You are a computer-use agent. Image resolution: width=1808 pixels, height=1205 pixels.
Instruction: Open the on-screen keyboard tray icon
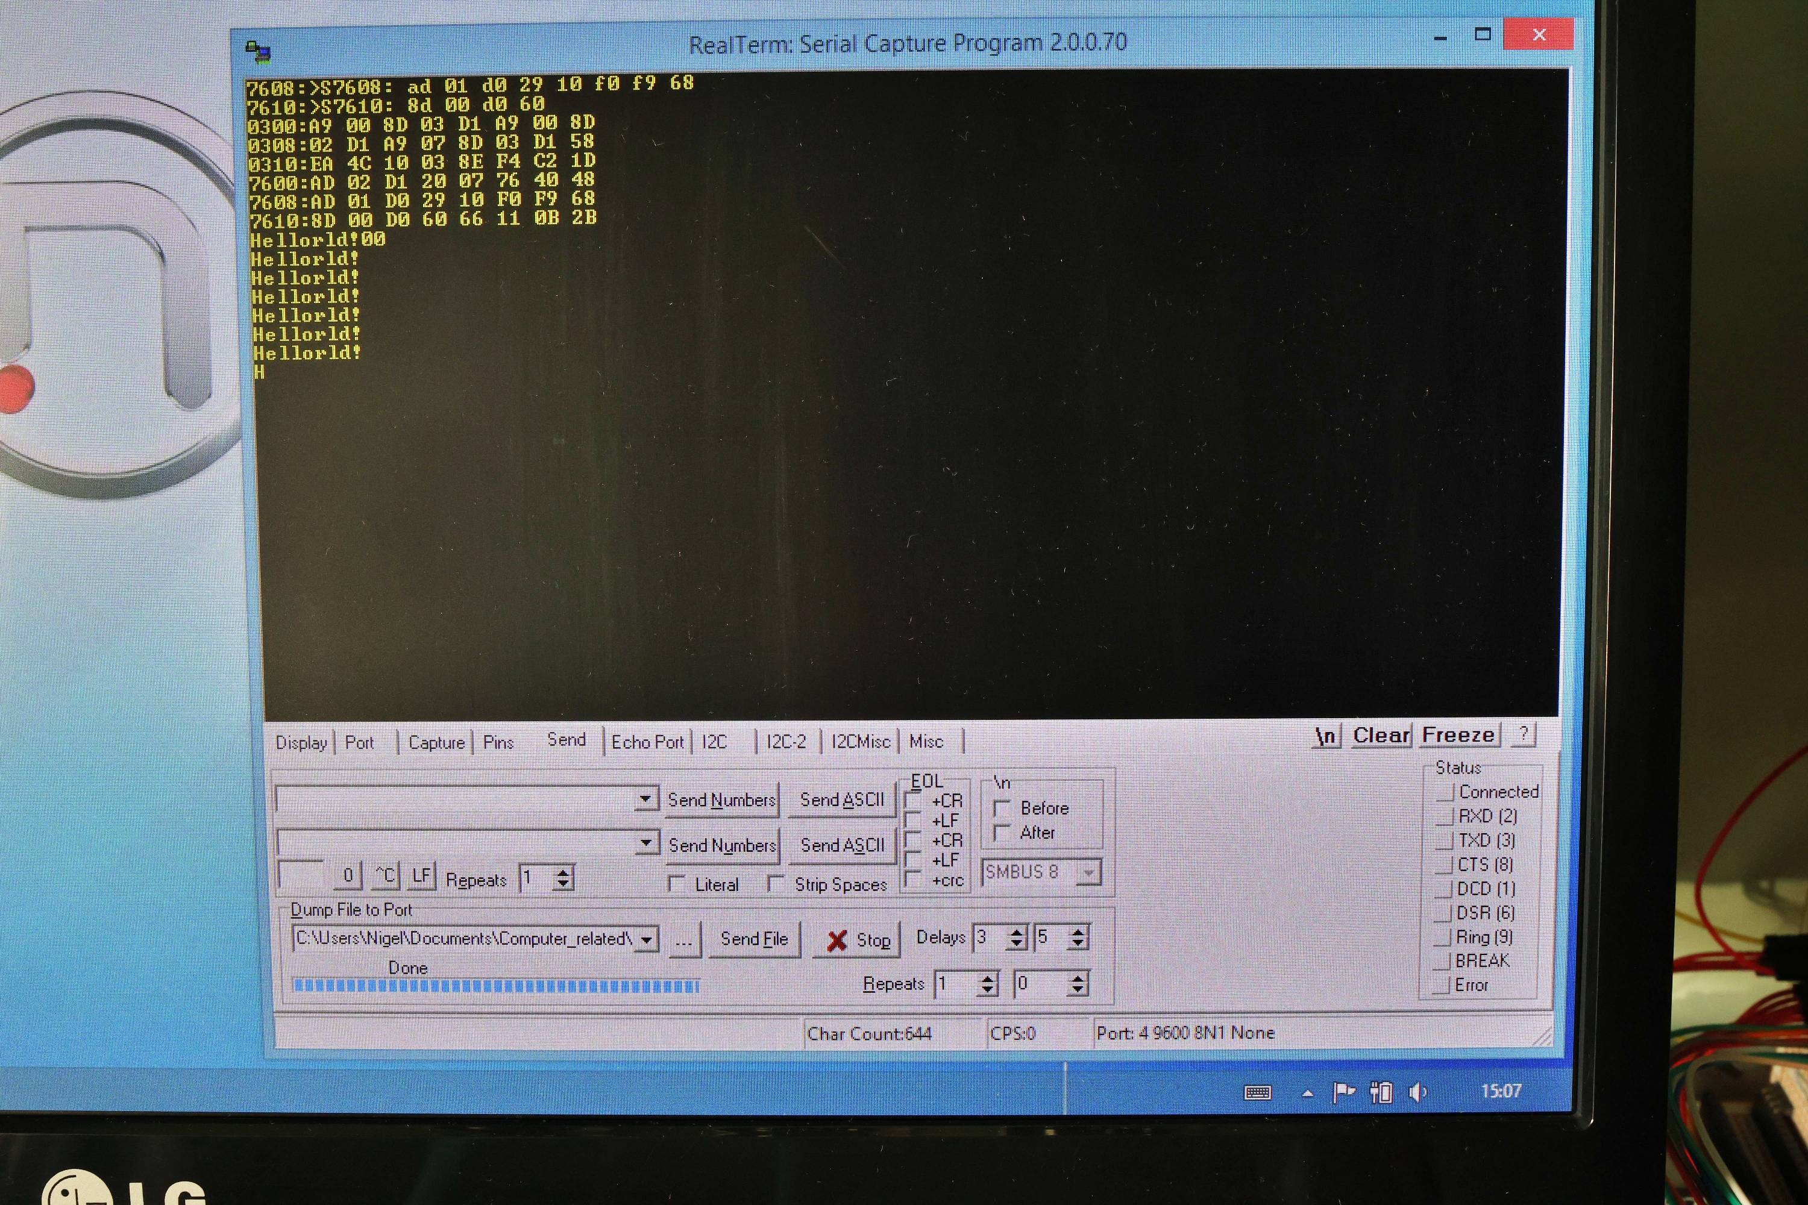coord(1258,1092)
